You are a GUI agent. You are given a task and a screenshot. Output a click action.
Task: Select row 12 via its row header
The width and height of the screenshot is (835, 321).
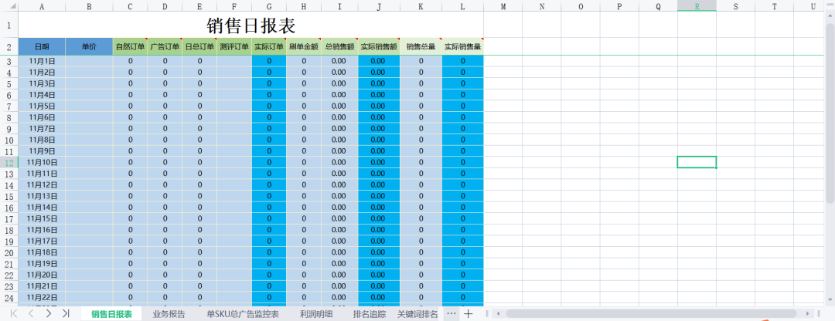pos(9,162)
